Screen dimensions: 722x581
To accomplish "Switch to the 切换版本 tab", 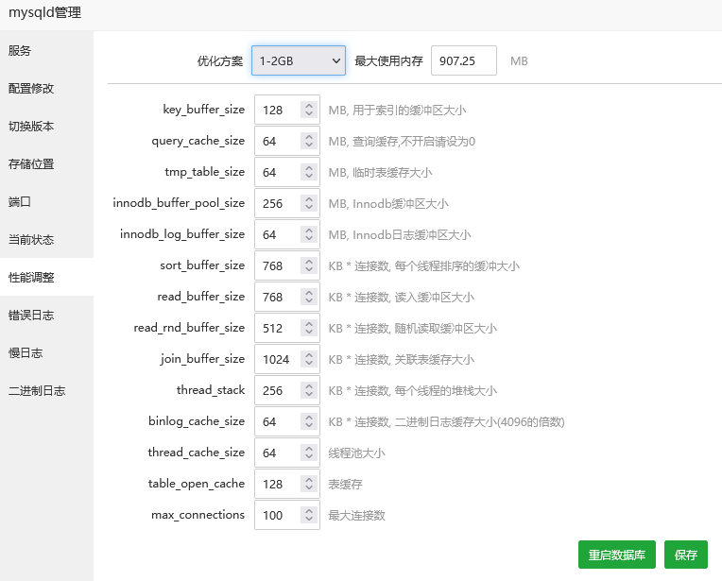I will [x=46, y=127].
